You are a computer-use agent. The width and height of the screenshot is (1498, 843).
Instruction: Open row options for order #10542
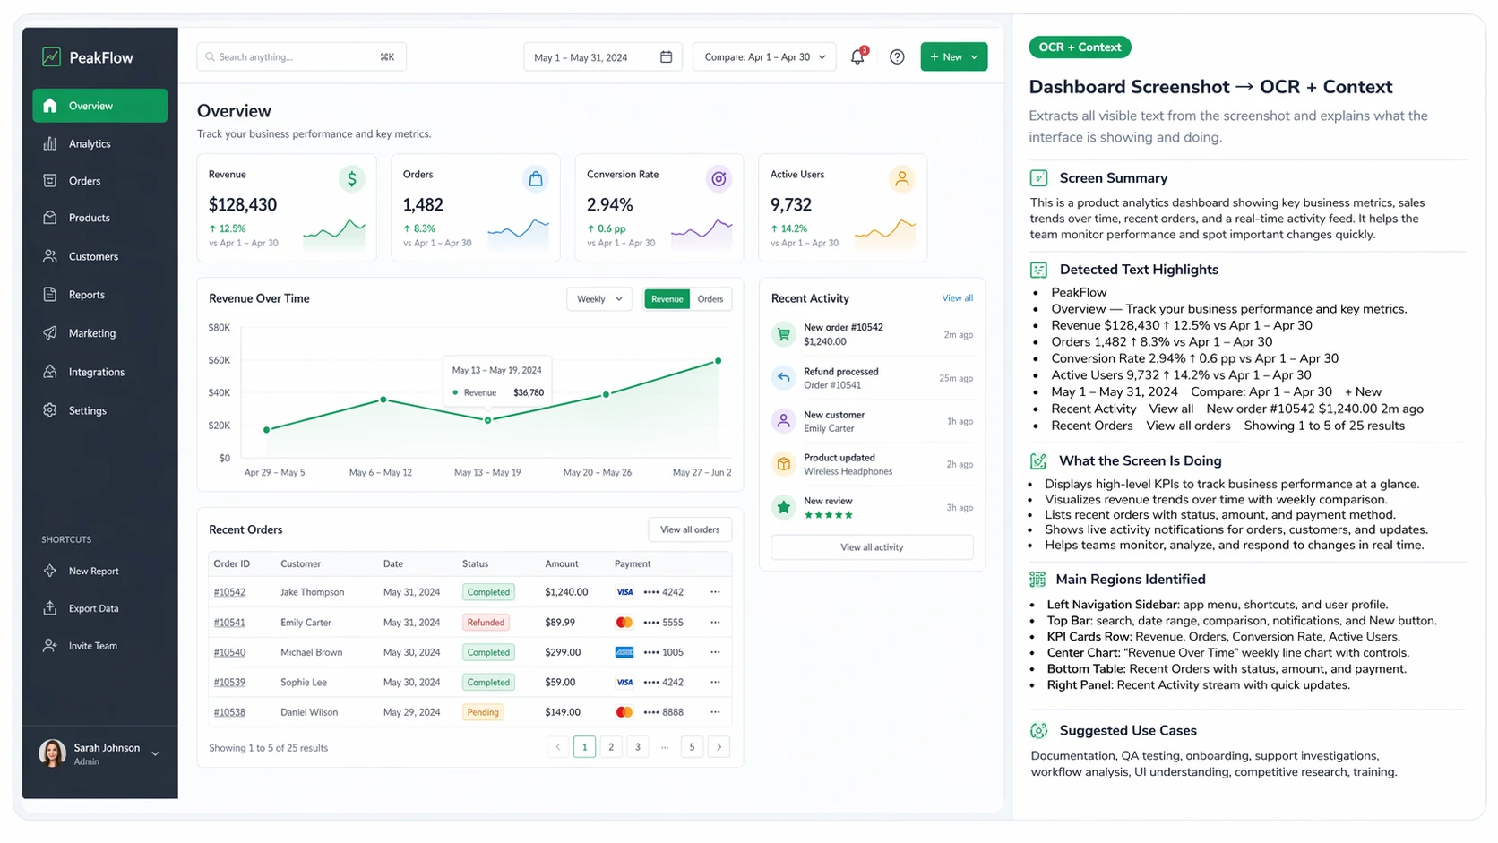click(715, 592)
